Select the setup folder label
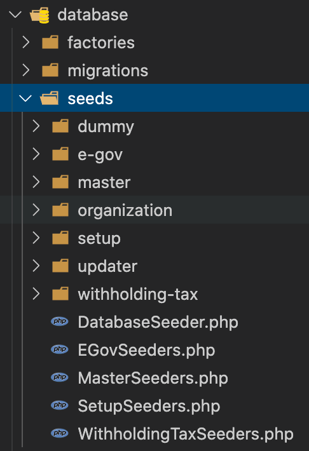The image size is (309, 451). (99, 239)
